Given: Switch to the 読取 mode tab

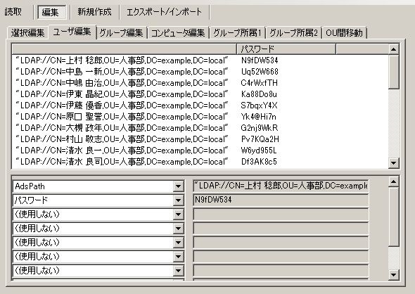Looking at the screenshot, I should [x=13, y=12].
